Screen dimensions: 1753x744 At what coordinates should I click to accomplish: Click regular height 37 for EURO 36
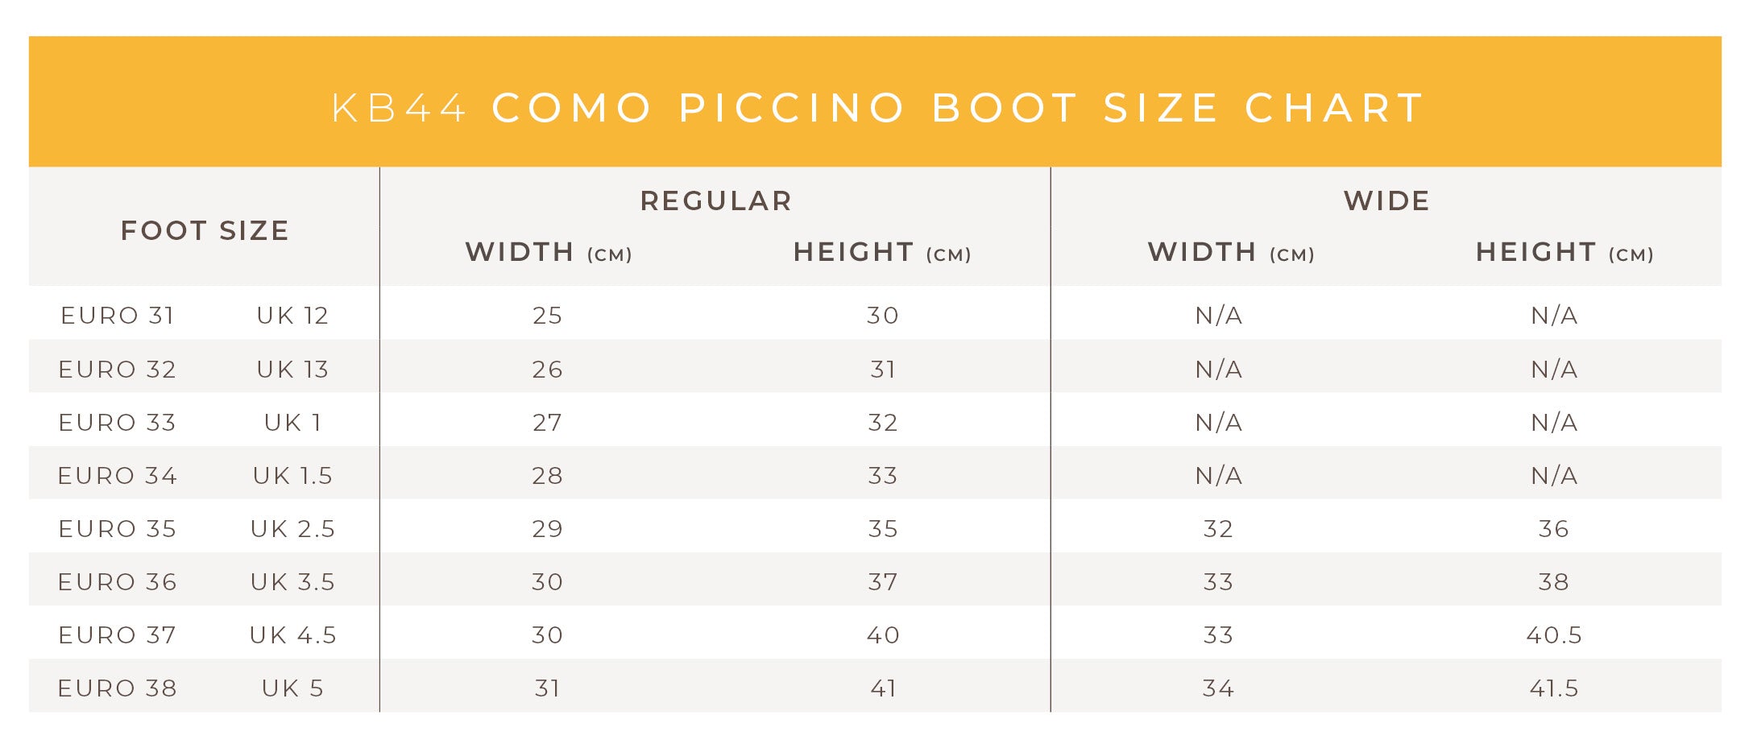click(883, 582)
